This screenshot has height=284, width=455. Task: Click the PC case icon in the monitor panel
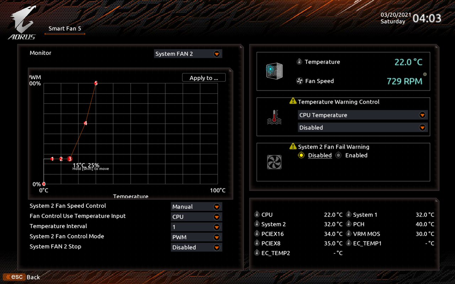(x=274, y=71)
